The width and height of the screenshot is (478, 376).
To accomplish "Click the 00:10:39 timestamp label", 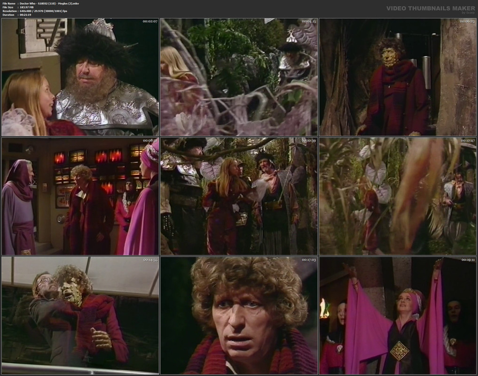I will [309, 141].
